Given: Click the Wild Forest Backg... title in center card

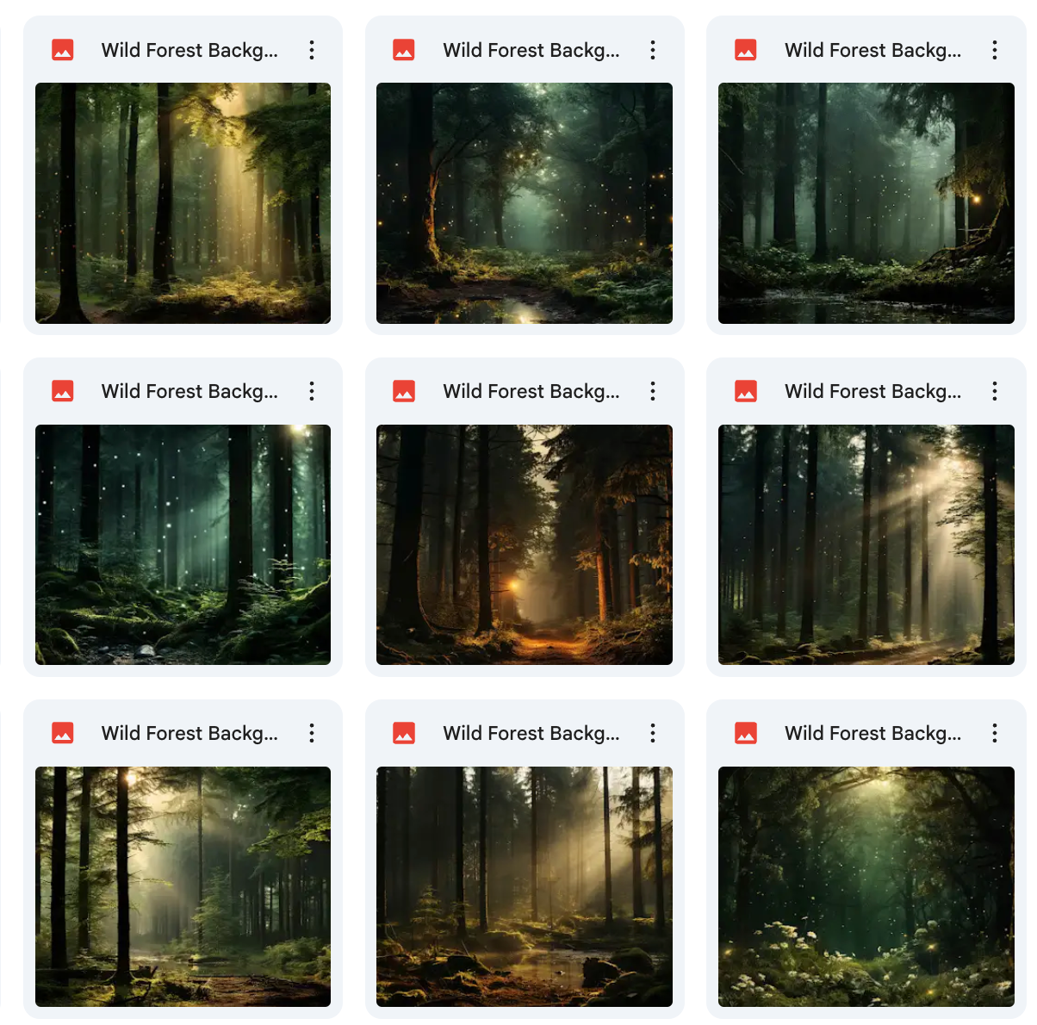Looking at the screenshot, I should pos(531,391).
